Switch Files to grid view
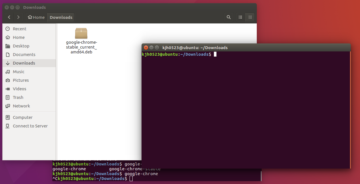 [250, 17]
